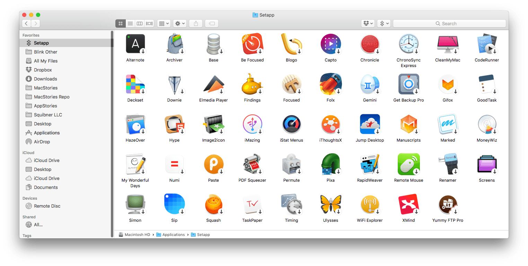
Task: Click the Share button in the toolbar
Action: point(195,23)
